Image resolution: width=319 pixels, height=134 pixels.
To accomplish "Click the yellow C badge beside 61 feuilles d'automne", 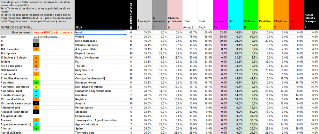I will click(x=37, y=78).
